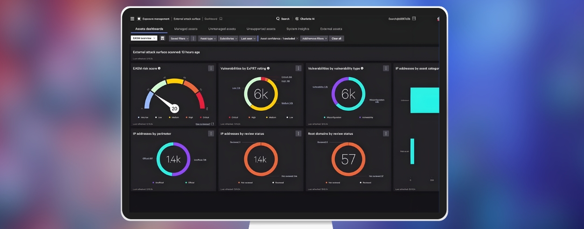
Task: Toggle Unofficial legend in IP addresses by perimeter
Action: (x=159, y=182)
